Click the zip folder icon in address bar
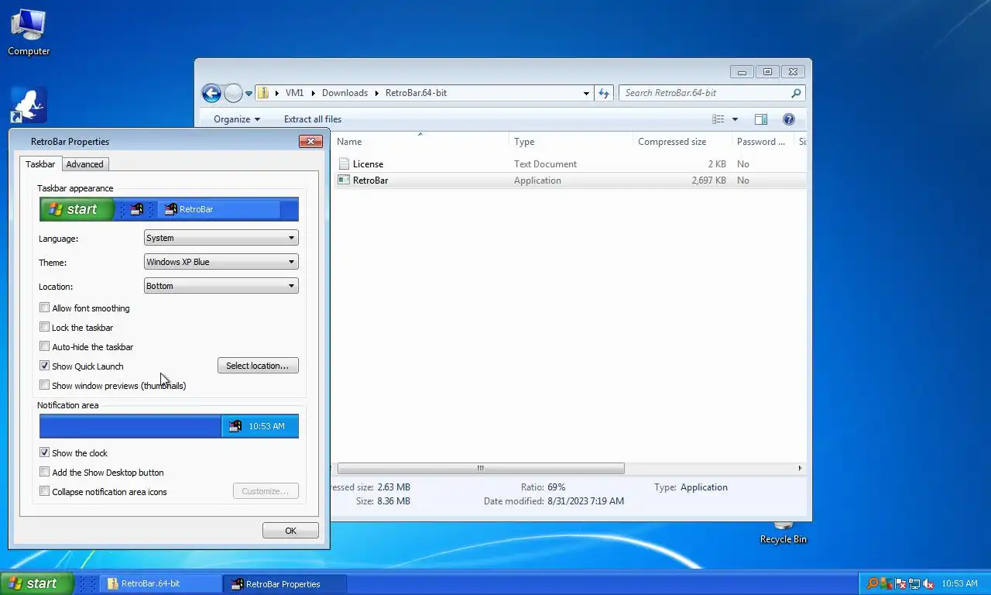Image resolution: width=991 pixels, height=595 pixels. click(x=262, y=93)
